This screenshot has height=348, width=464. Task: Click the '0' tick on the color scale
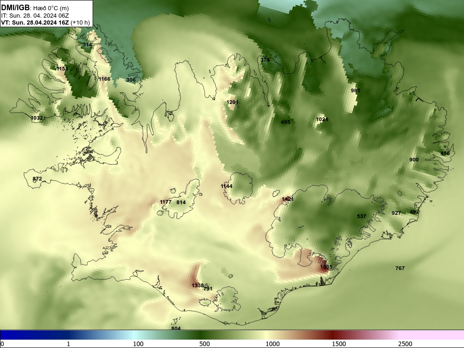2,344
